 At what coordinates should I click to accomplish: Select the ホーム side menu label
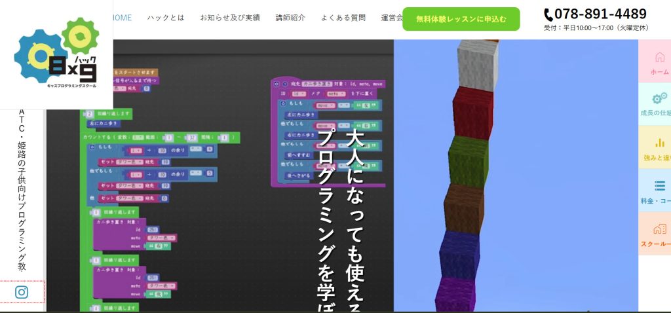(x=660, y=72)
